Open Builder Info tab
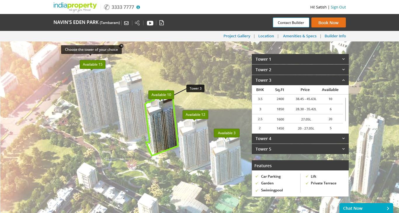Viewport: 399px width, 213px height. pos(335,36)
